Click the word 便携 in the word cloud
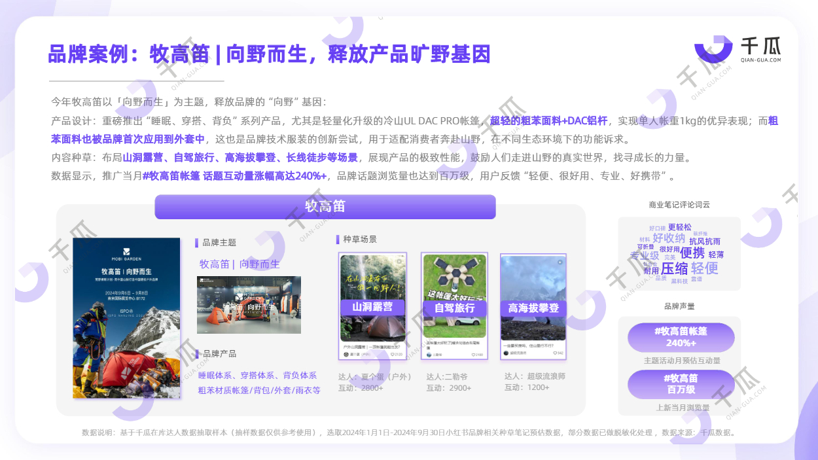This screenshot has height=460, width=818. coord(692,253)
